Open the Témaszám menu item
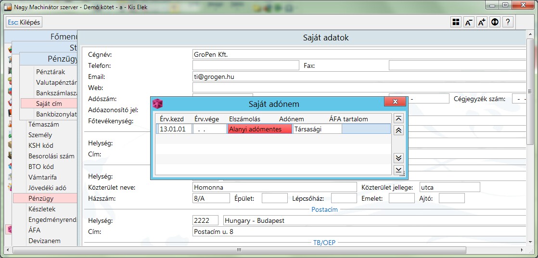The image size is (538, 258). tap(44, 124)
